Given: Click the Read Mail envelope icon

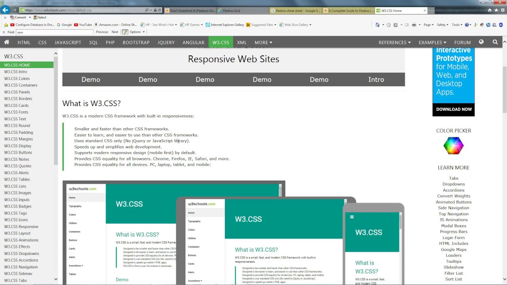Looking at the screenshot, I should pyautogui.click(x=406, y=25).
